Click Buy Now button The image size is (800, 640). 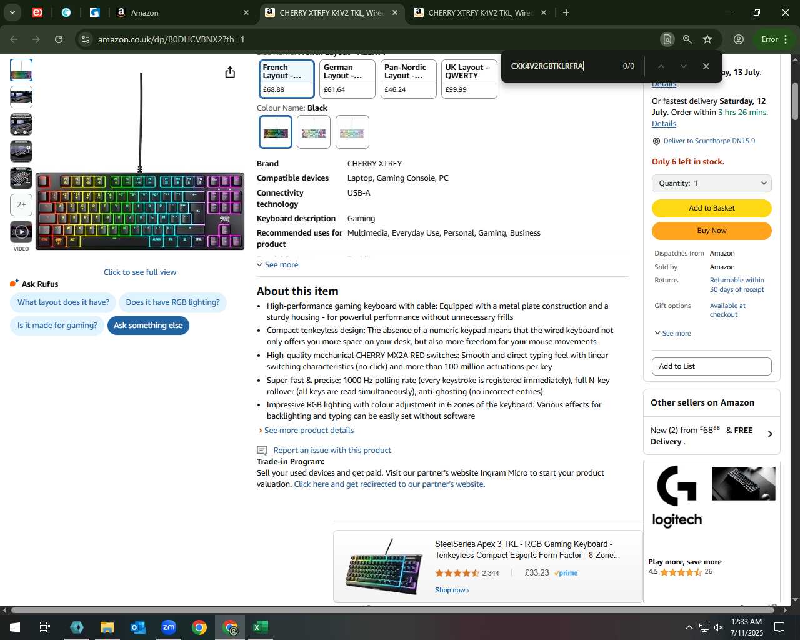712,231
